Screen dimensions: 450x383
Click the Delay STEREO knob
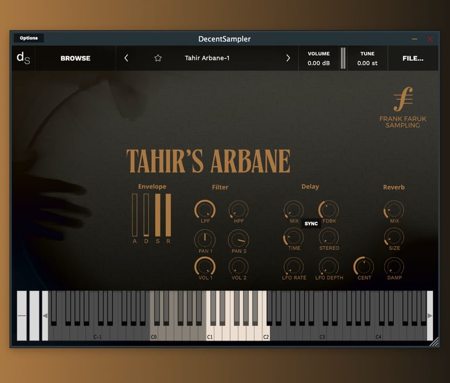(329, 238)
